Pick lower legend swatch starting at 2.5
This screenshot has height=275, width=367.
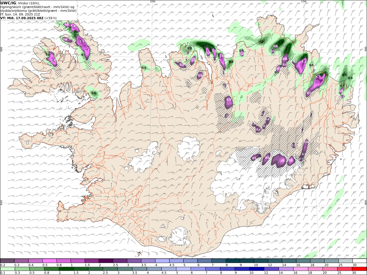point(110,269)
